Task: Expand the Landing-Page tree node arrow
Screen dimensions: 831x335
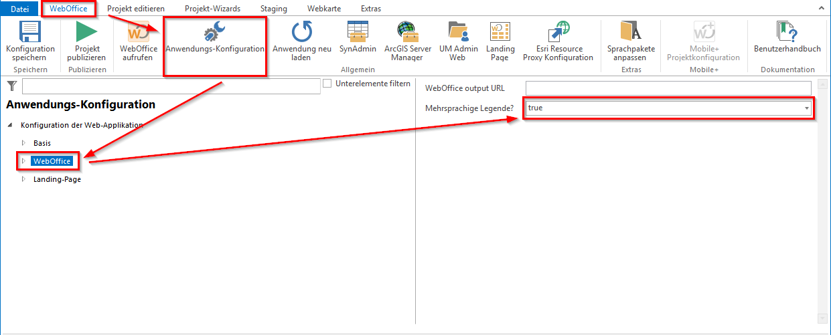Action: click(x=23, y=179)
